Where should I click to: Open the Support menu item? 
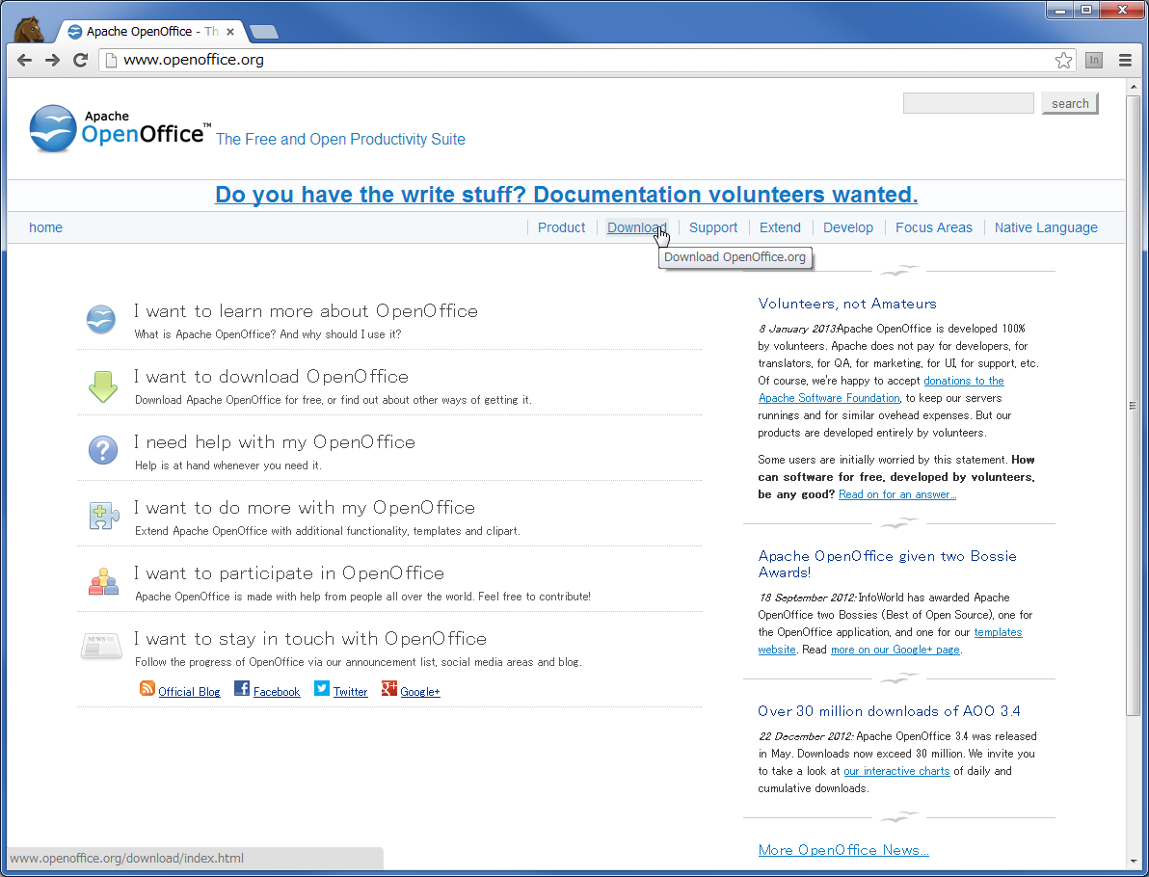tap(713, 227)
